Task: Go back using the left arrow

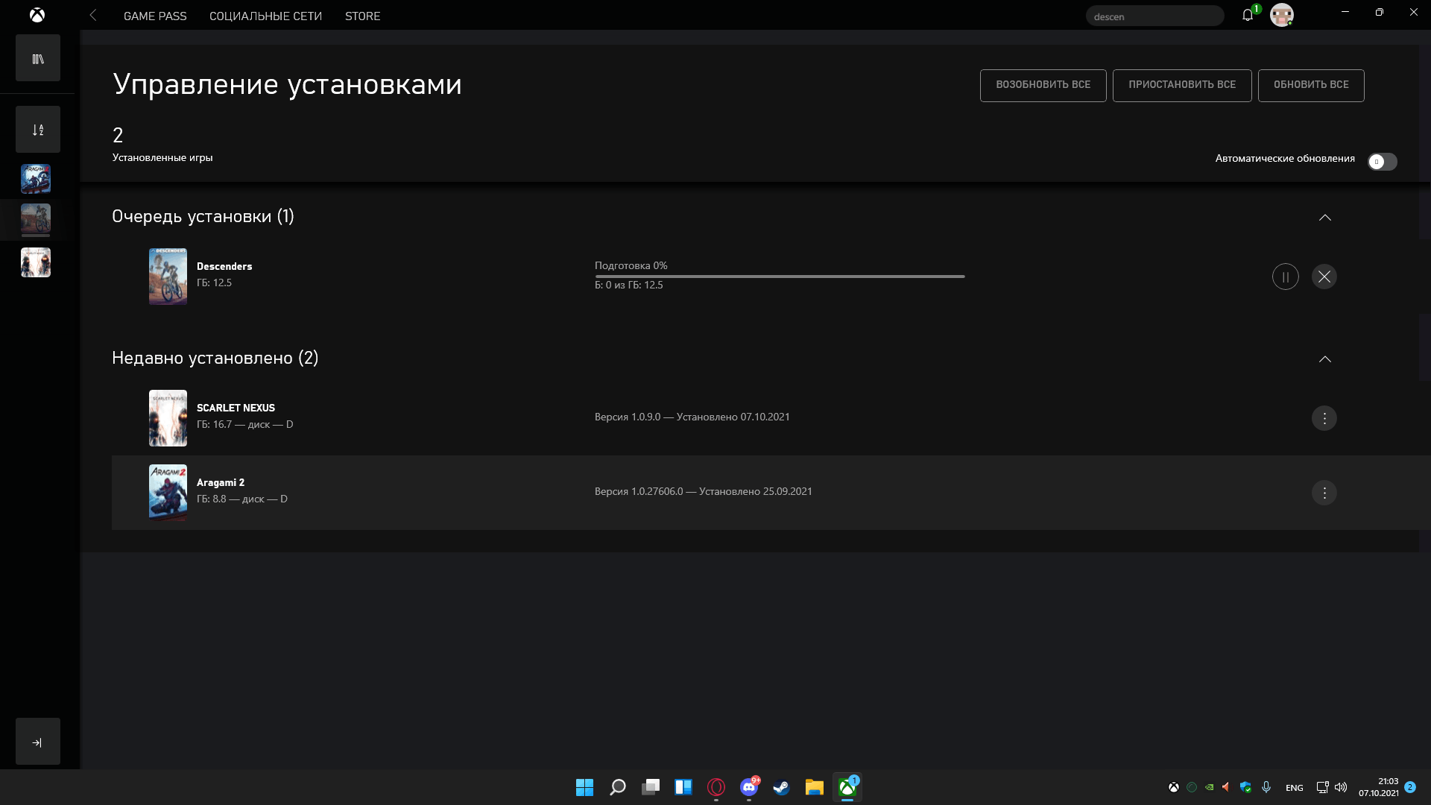Action: point(93,16)
